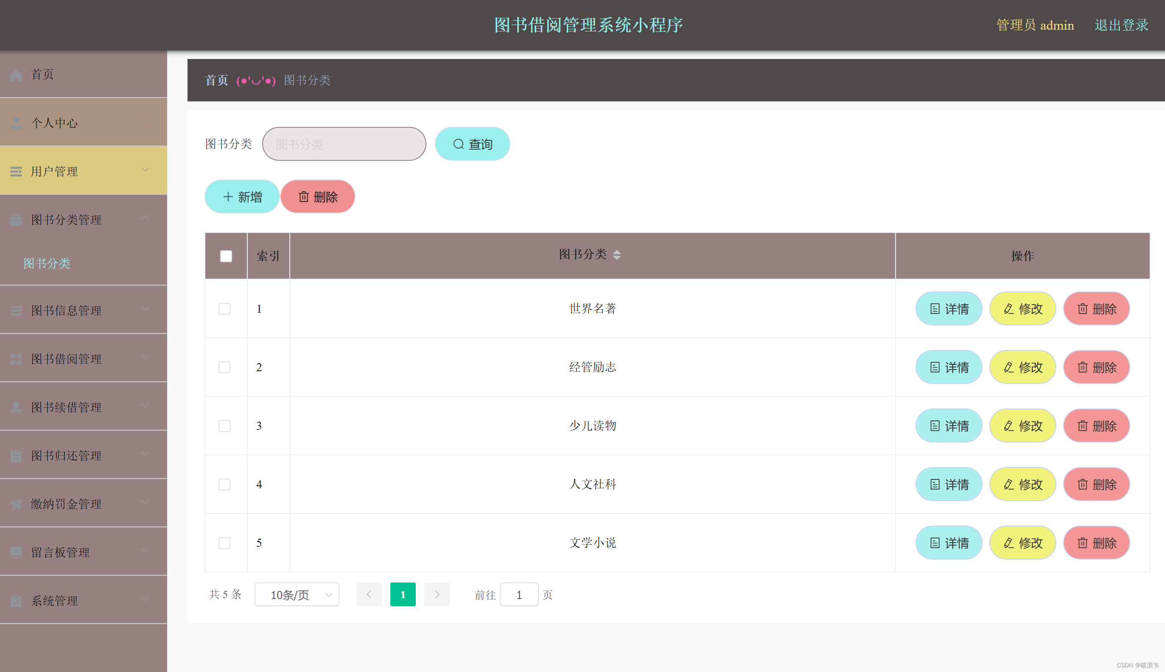Click page number 1 in pagination
The image size is (1165, 672).
(x=403, y=594)
